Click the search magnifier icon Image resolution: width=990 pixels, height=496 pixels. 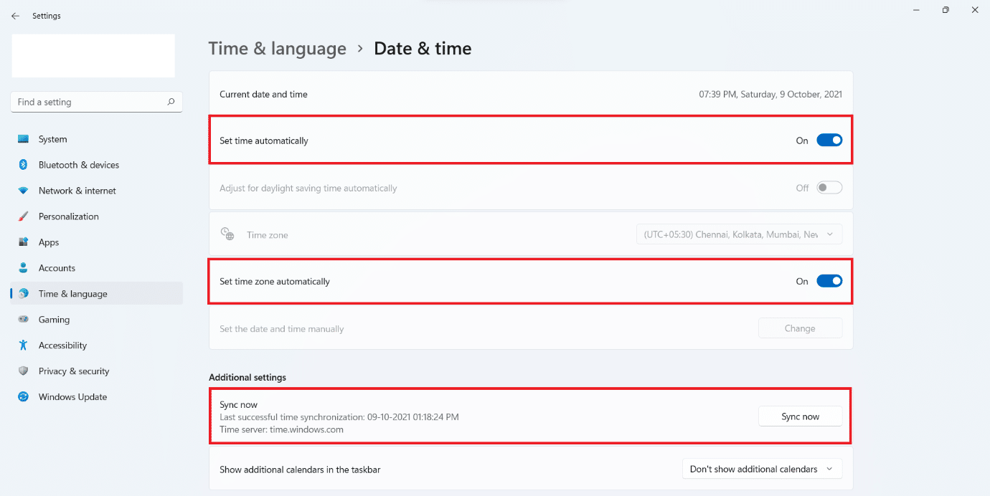coord(171,102)
